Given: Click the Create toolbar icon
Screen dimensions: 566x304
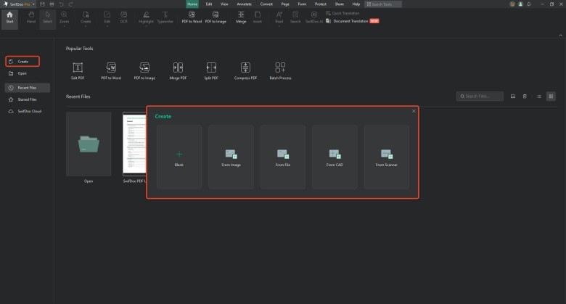Looking at the screenshot, I should (x=86, y=17).
